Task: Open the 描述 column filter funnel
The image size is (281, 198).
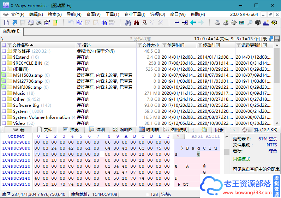Action: click(x=79, y=45)
